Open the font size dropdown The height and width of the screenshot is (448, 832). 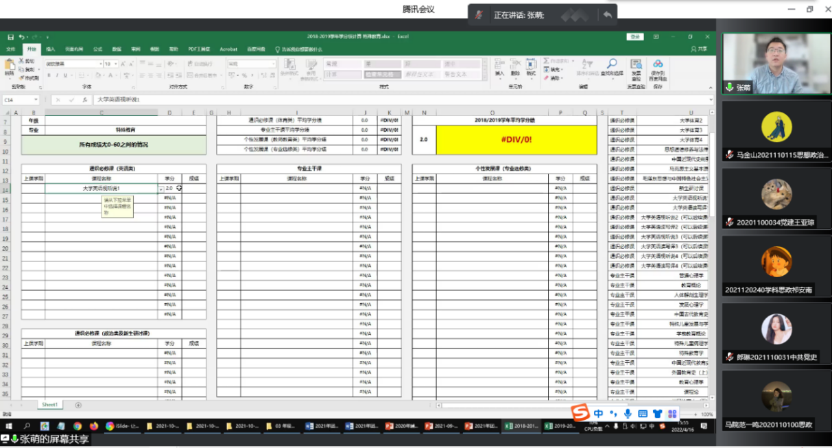pyautogui.click(x=117, y=64)
